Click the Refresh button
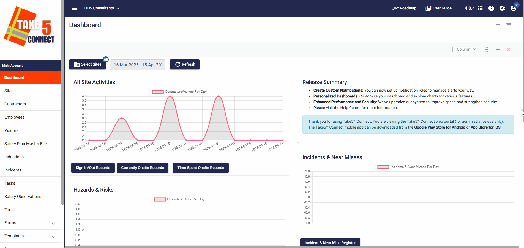524x248 pixels. (185, 64)
